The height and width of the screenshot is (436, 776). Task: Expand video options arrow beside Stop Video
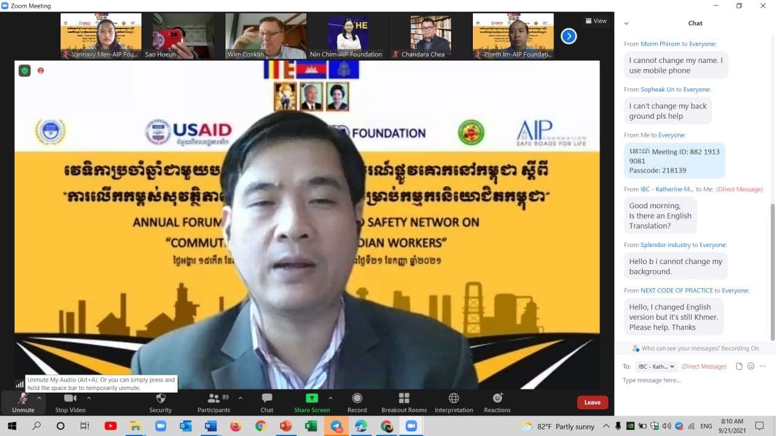pyautogui.click(x=89, y=398)
